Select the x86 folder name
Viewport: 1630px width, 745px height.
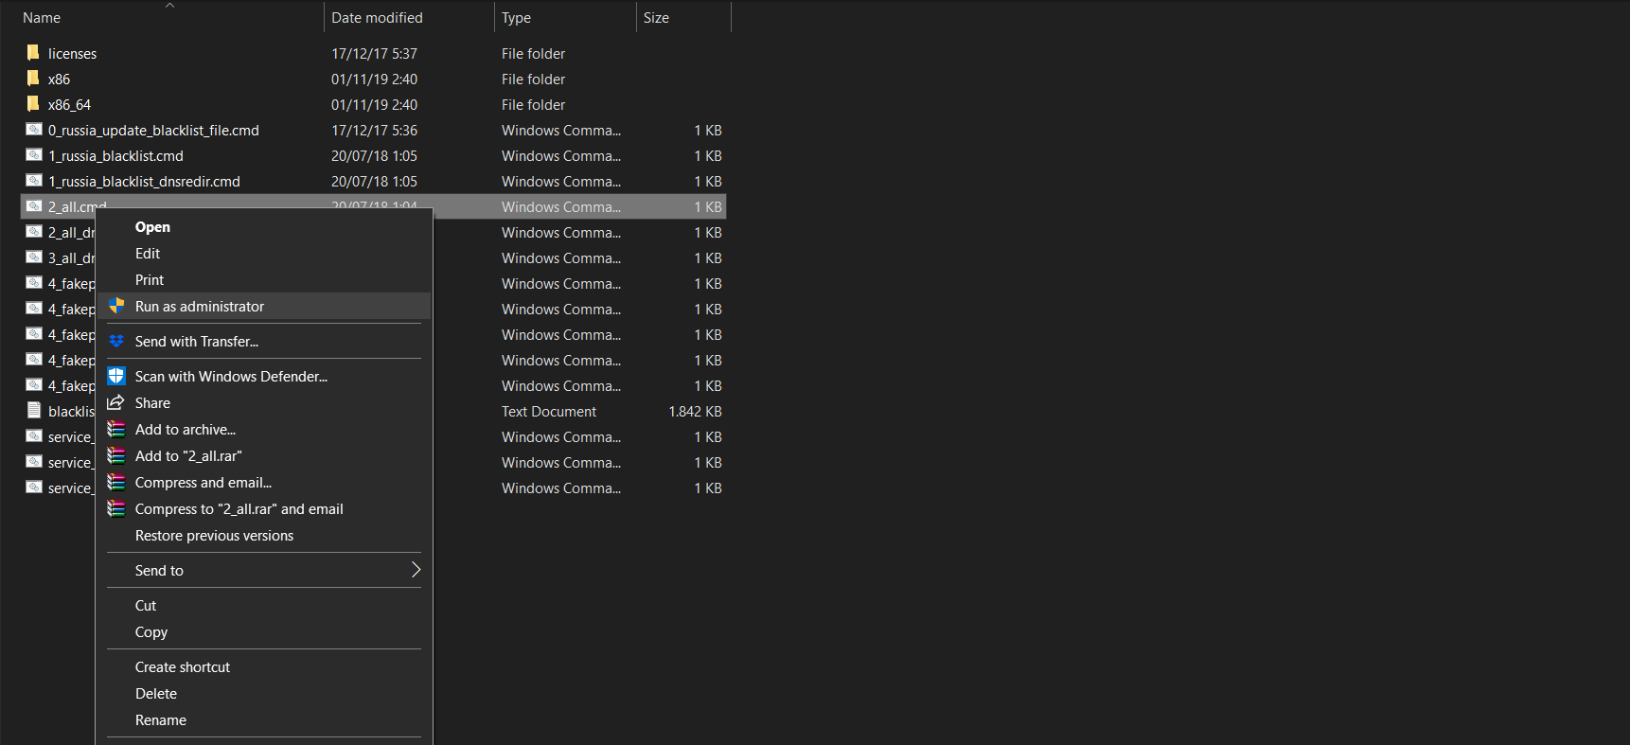59,80
